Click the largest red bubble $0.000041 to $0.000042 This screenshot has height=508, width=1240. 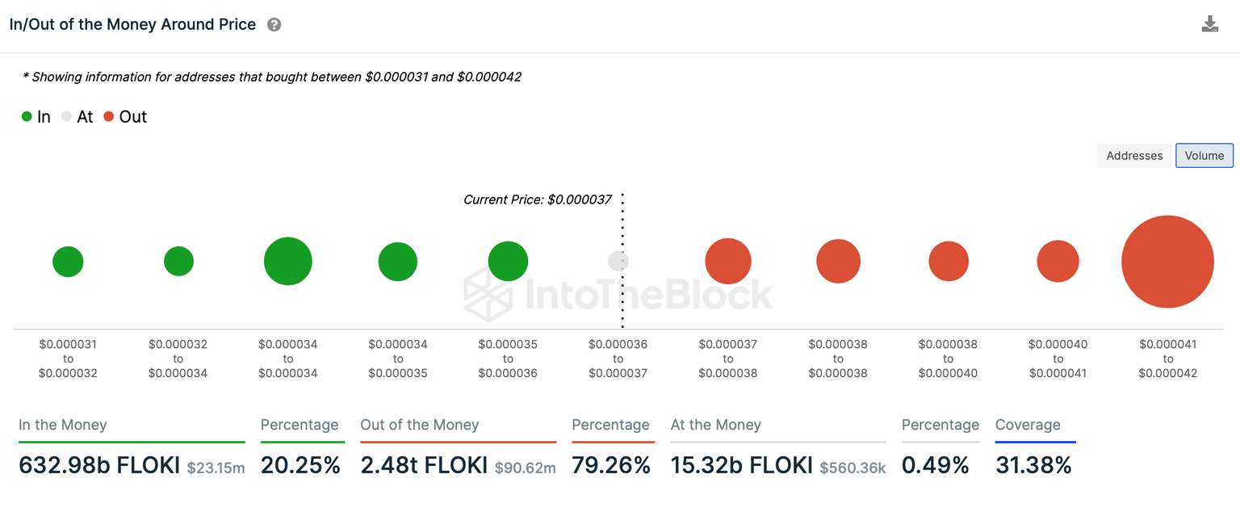pos(1167,262)
